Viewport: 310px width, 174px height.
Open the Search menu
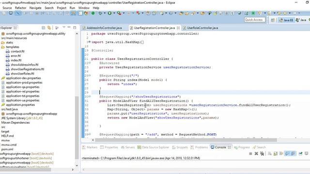click(49, 8)
